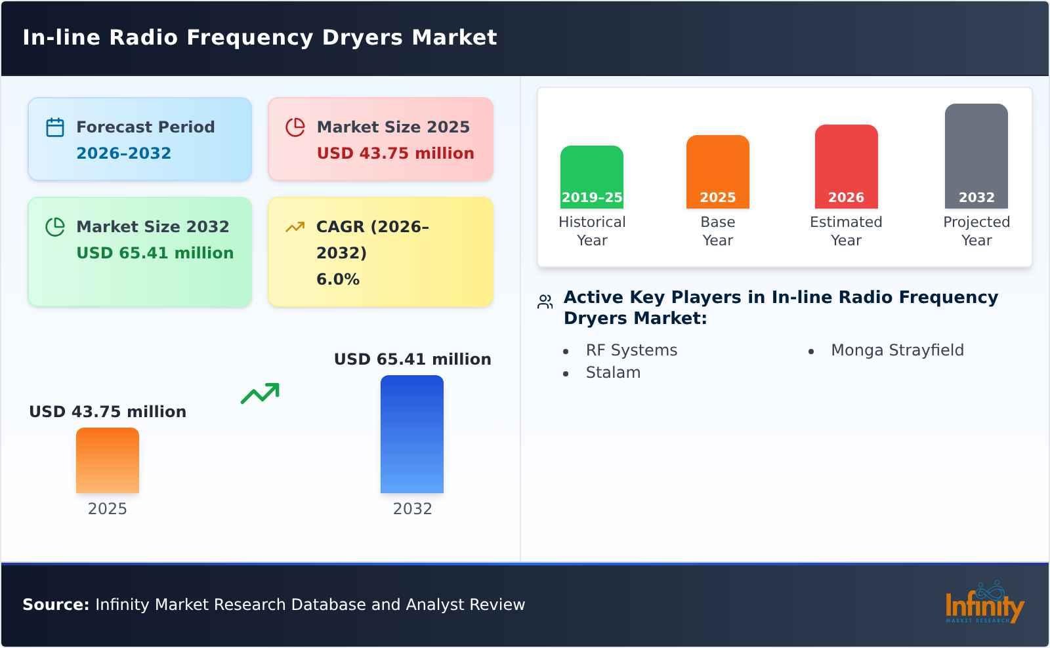Screen dimensions: 1050x648
Task: Click the In-line Radio Frequency Dryers Market title
Action: (260, 37)
